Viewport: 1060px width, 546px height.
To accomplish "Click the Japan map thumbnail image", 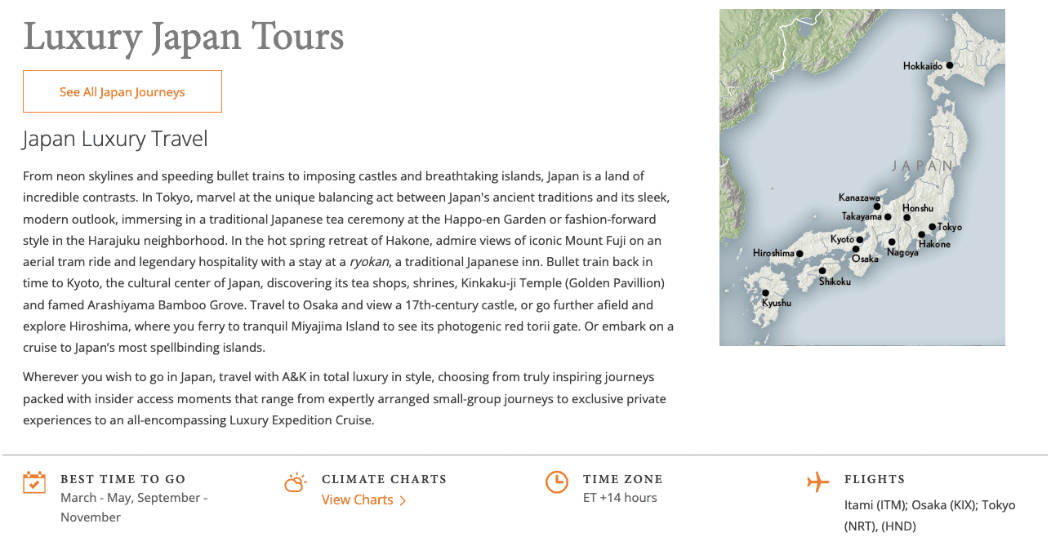I will point(862,177).
